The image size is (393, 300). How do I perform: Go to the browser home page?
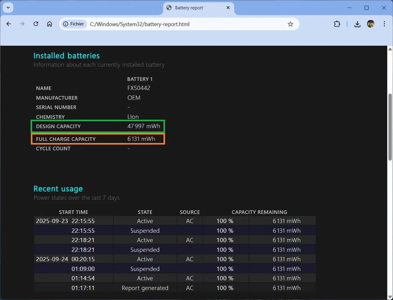pos(49,24)
